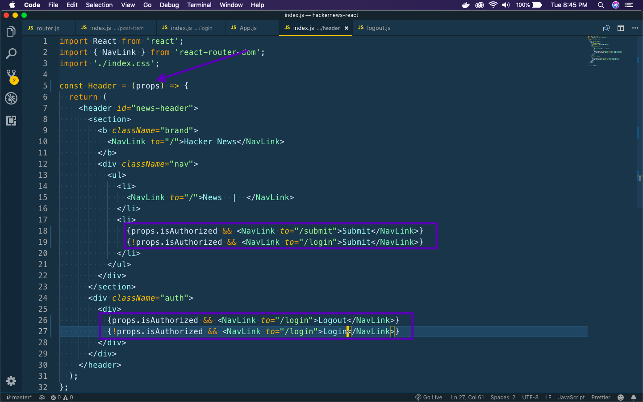Open the File menu

53,5
